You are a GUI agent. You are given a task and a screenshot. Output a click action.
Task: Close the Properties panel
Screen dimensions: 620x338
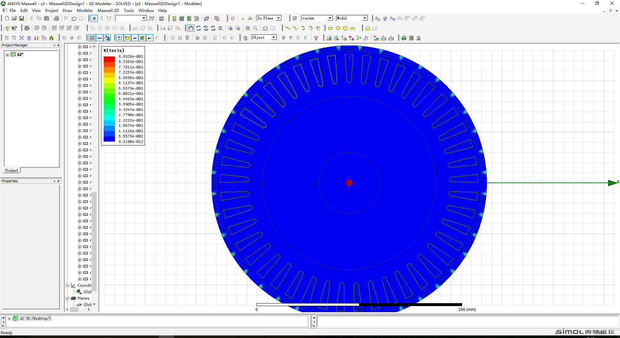click(x=58, y=181)
